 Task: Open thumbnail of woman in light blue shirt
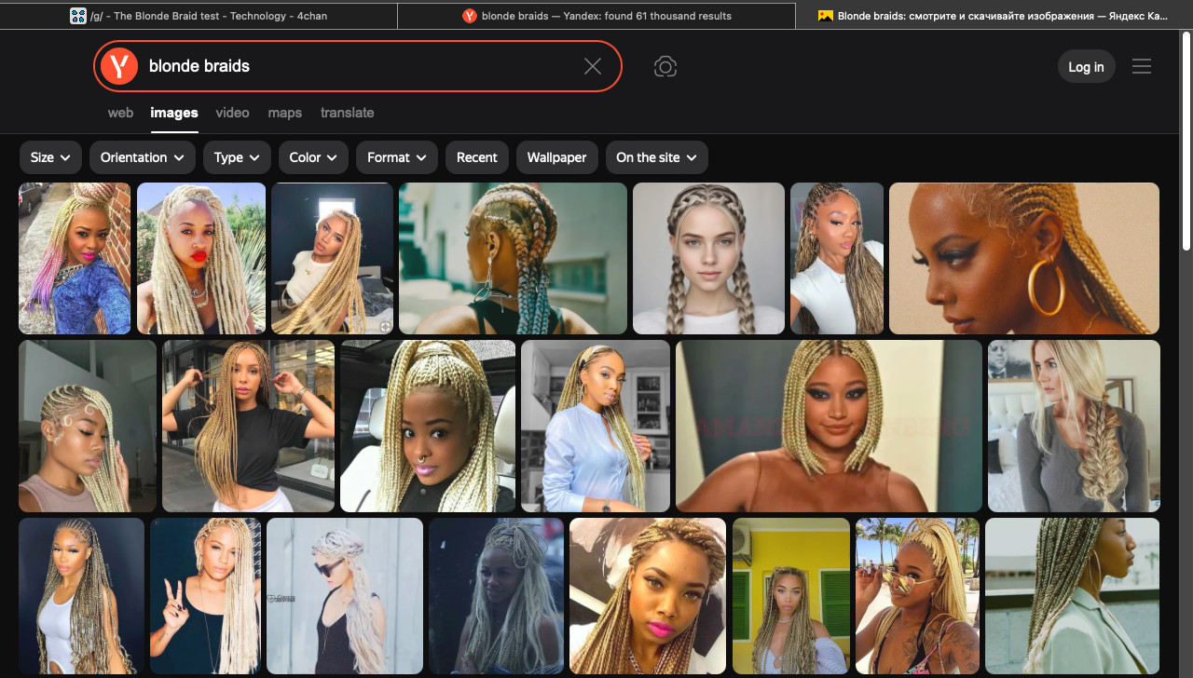click(x=596, y=426)
